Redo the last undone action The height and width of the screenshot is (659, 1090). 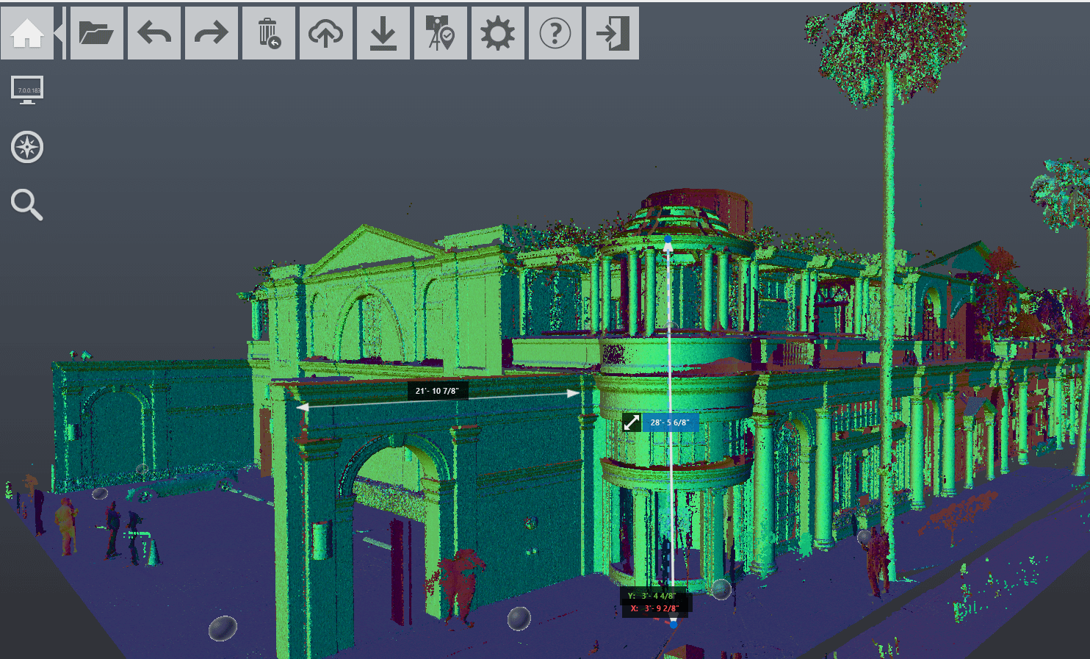(x=212, y=33)
